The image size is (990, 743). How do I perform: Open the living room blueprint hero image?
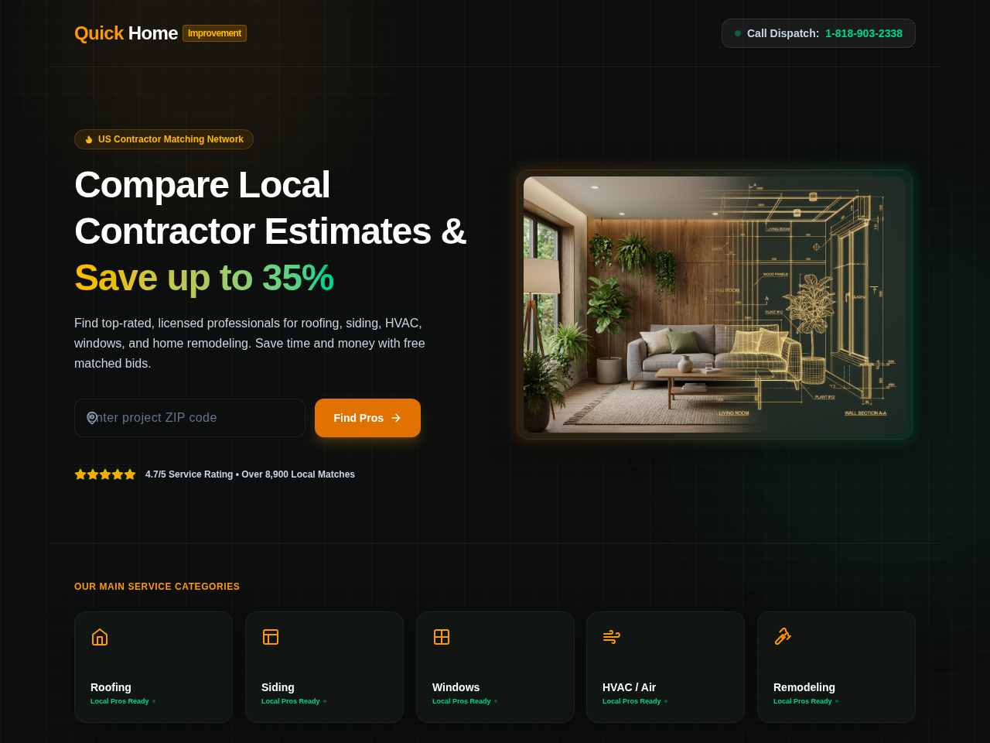(x=715, y=304)
